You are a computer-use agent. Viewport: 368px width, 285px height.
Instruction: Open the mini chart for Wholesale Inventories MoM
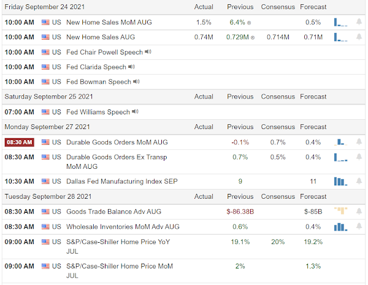coord(340,226)
